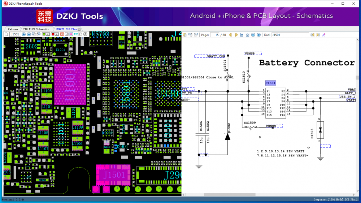The height and width of the screenshot is (203, 361).
Task: Close the HUAWEI P10 Plus tab
Action: coord(79,29)
